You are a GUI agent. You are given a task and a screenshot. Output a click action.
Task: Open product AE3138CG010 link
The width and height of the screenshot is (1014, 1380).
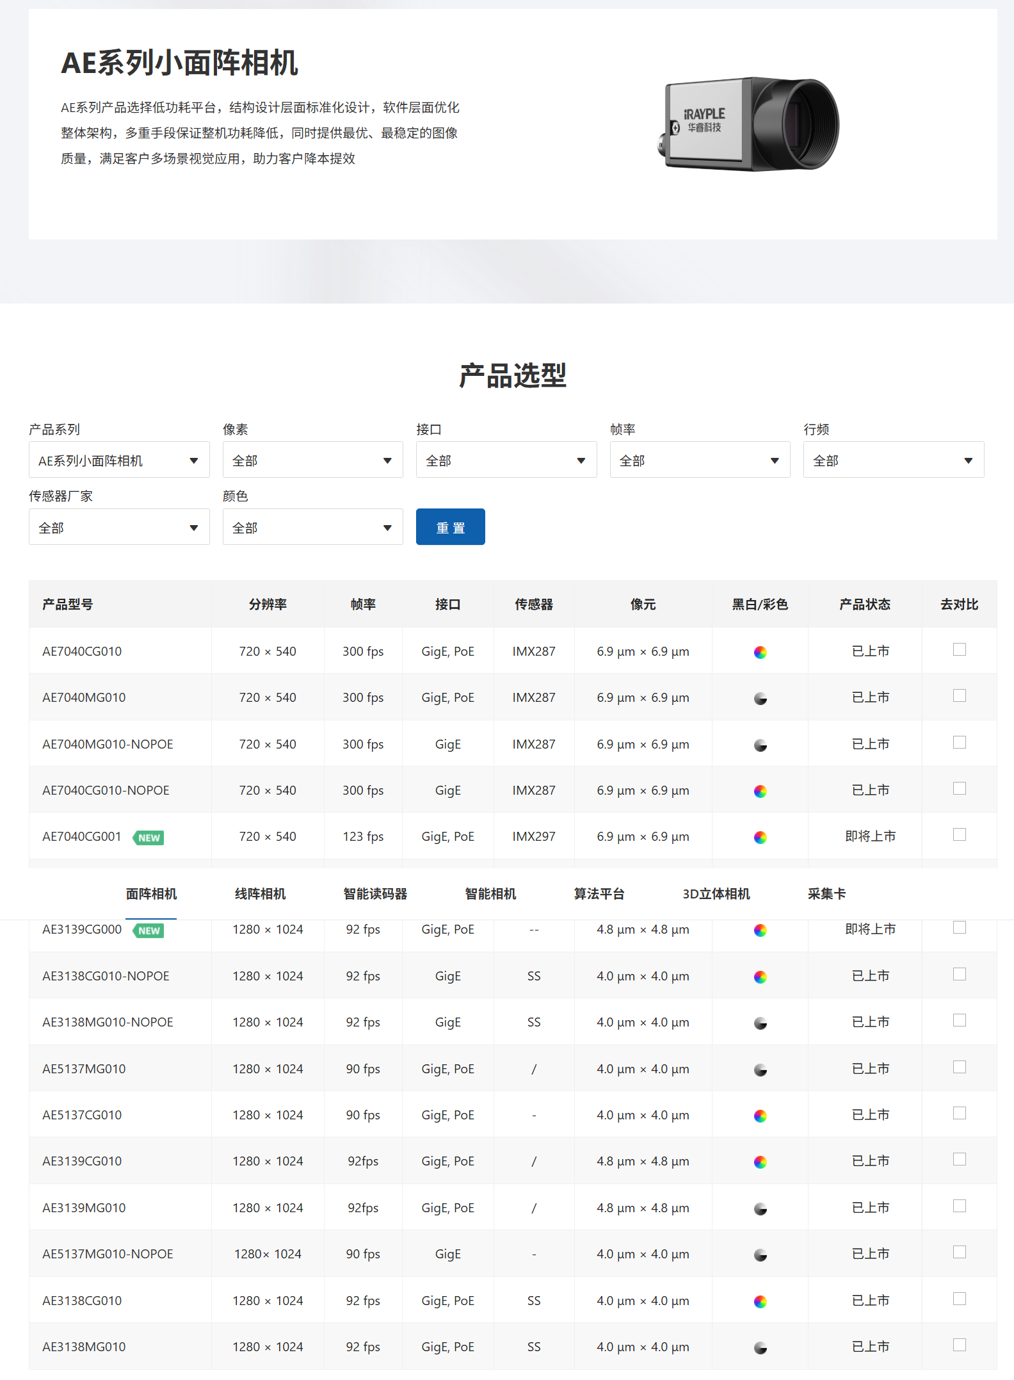click(82, 1301)
